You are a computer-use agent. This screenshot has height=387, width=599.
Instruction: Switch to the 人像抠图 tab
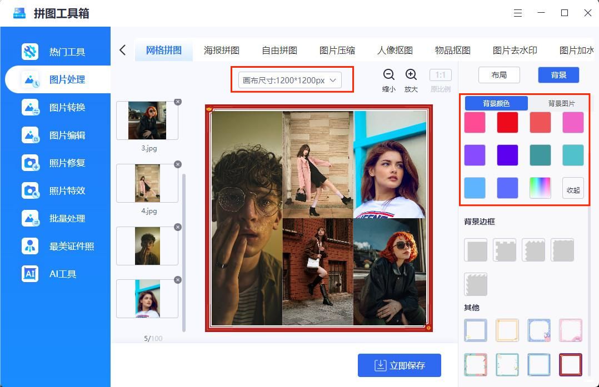click(x=395, y=50)
